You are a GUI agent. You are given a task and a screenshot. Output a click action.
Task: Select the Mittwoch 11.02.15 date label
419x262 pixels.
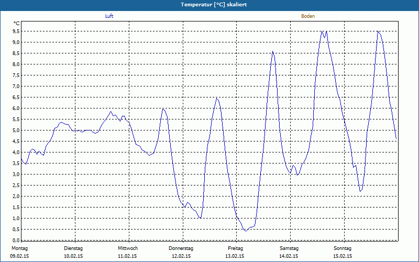coord(127,252)
